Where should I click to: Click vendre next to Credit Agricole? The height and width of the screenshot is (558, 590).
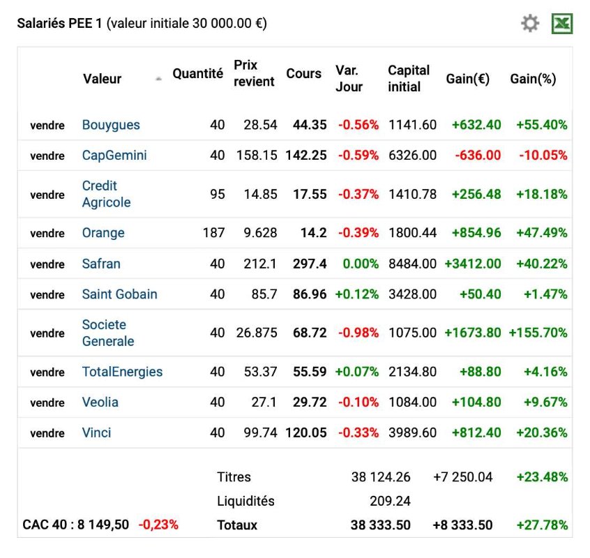(x=47, y=195)
